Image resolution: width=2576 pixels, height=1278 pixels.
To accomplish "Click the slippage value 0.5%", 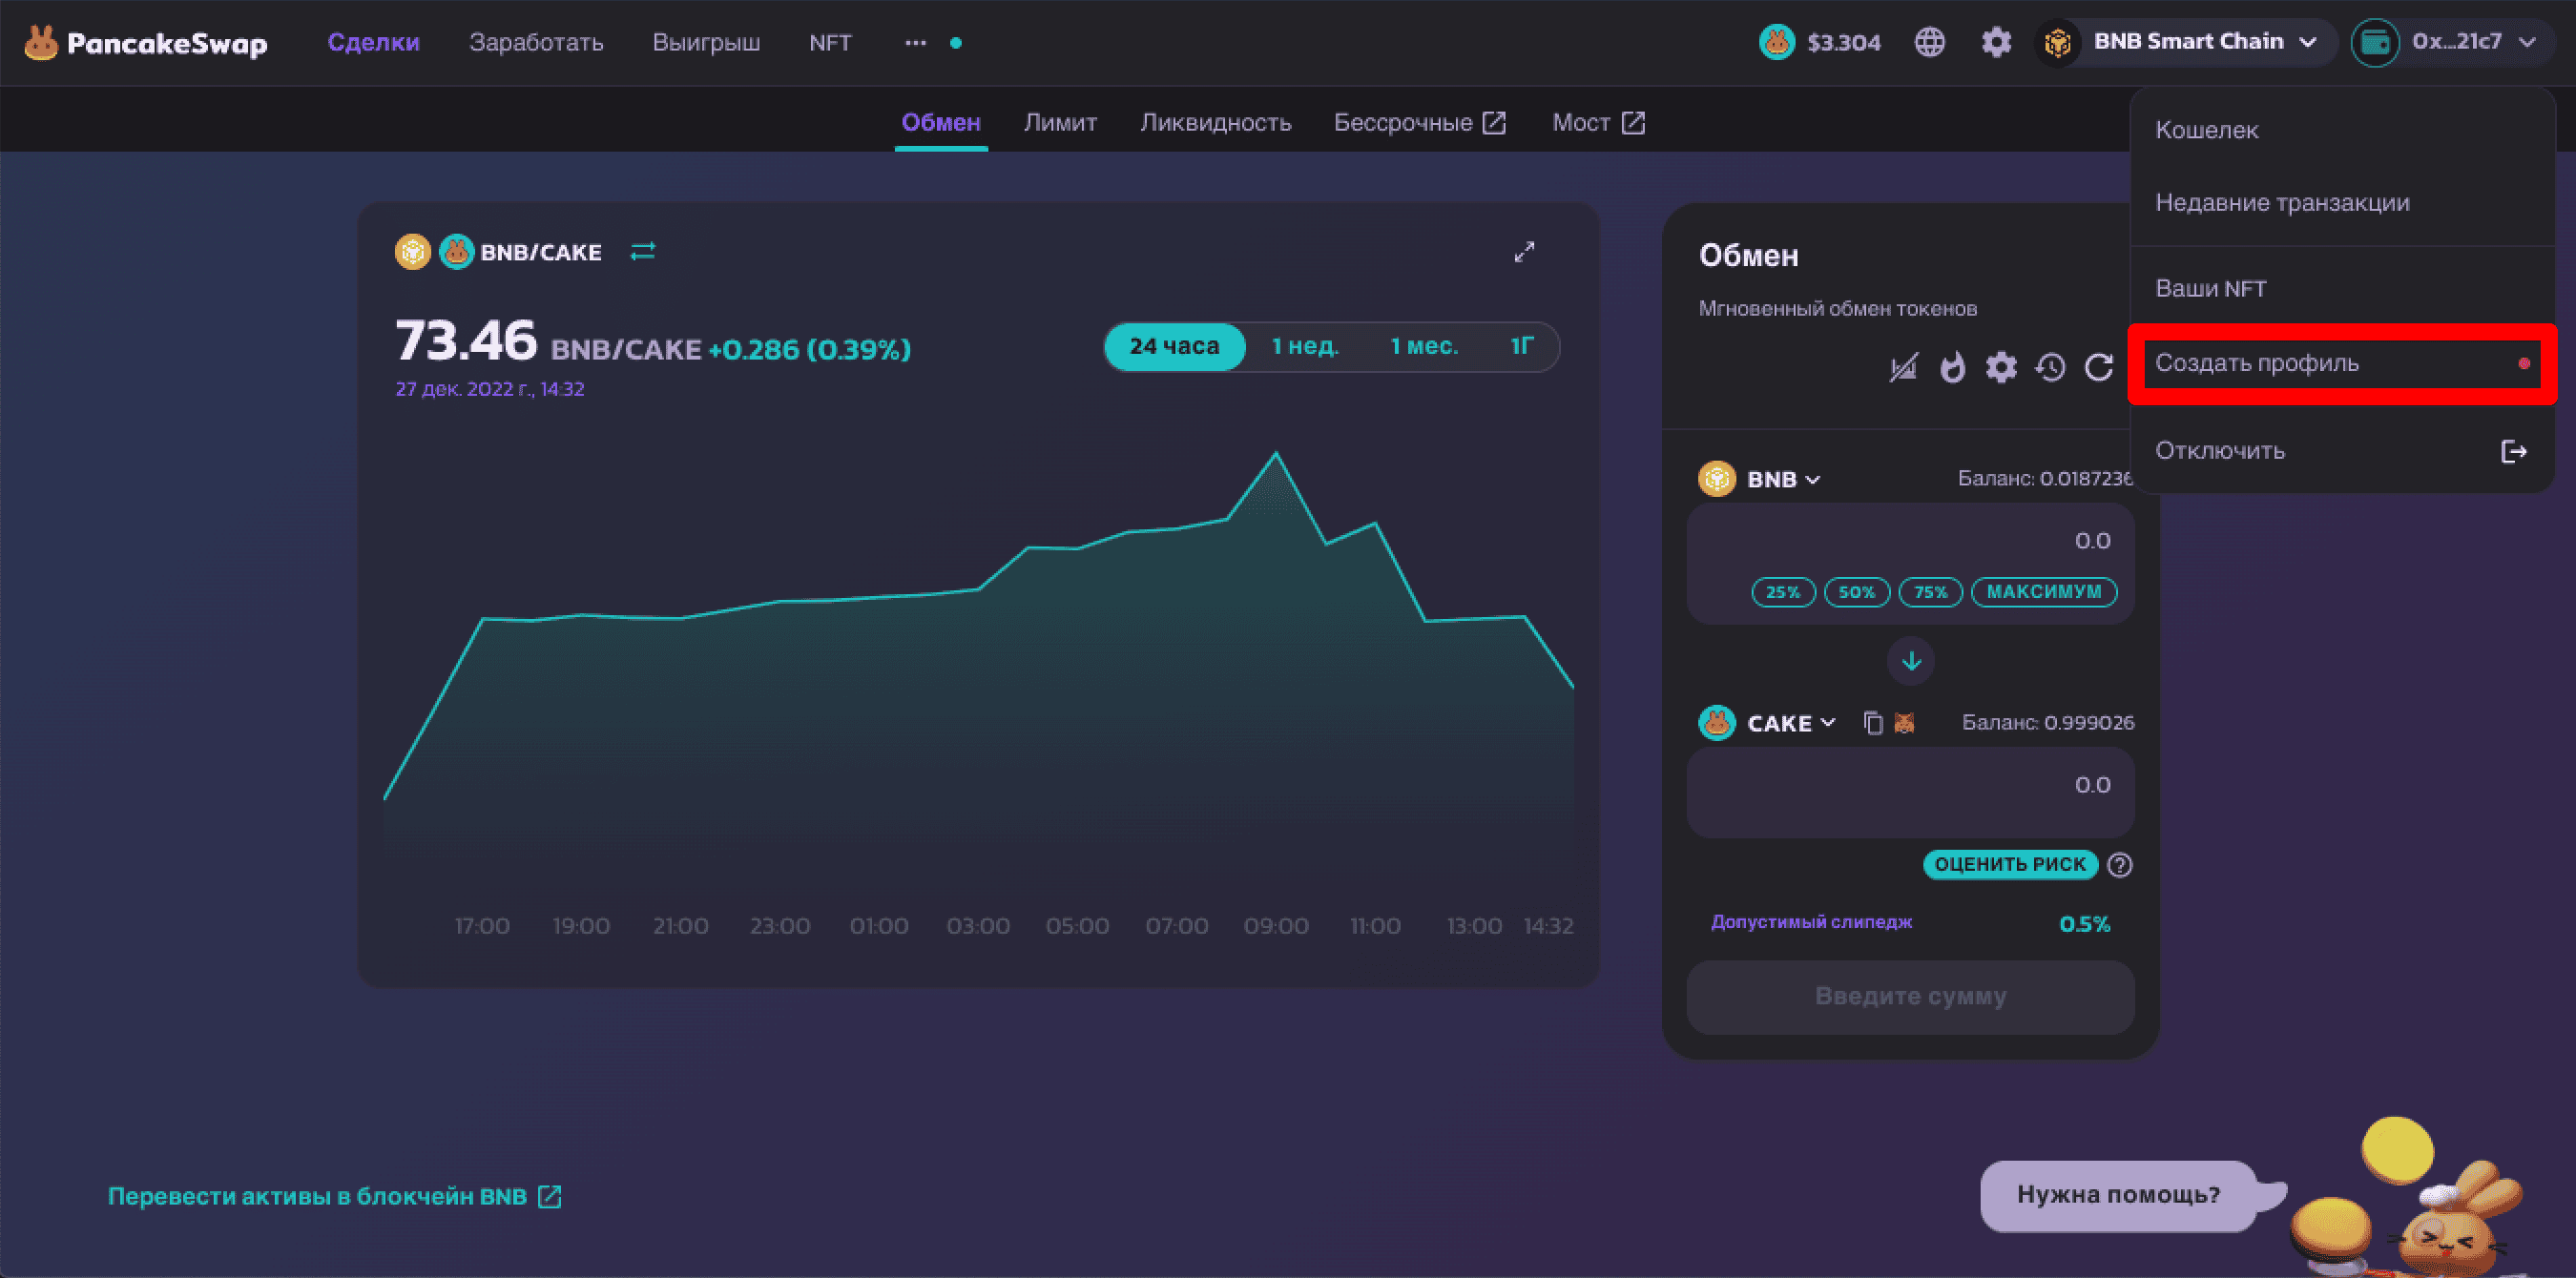I will click(2084, 924).
